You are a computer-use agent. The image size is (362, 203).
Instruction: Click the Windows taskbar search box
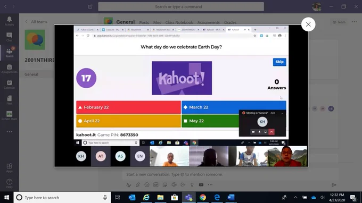coord(62,198)
